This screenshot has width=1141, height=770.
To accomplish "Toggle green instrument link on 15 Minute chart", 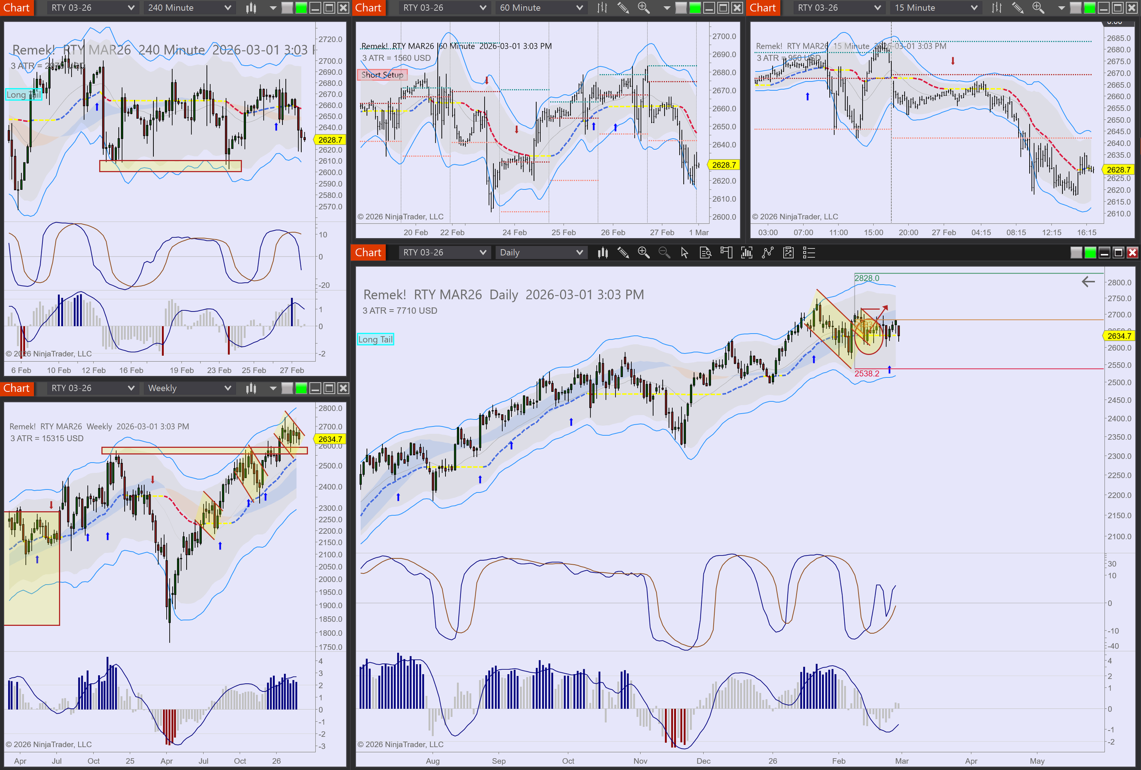I will 1089,8.
